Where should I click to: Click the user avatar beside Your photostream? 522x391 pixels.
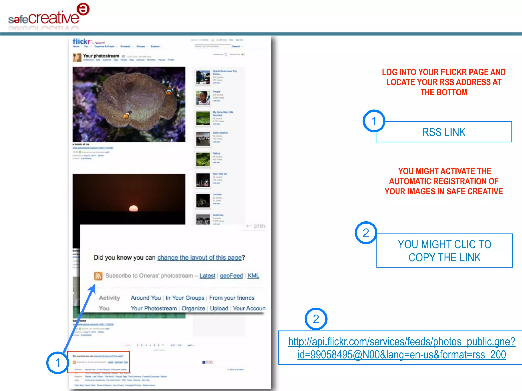pos(77,58)
